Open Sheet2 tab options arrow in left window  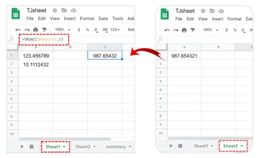click(95, 147)
